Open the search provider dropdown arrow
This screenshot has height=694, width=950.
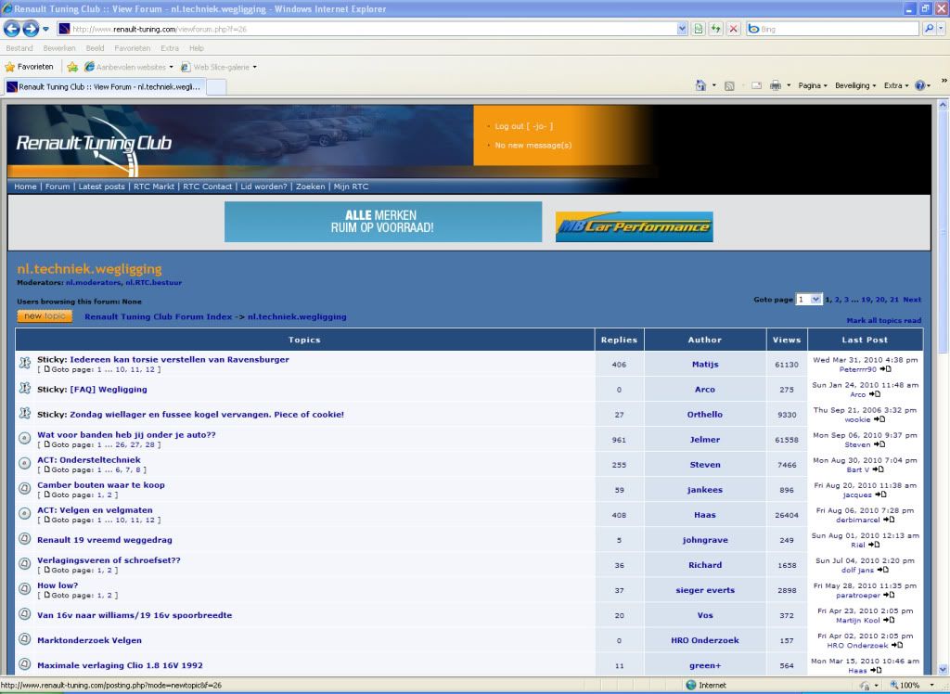point(942,29)
